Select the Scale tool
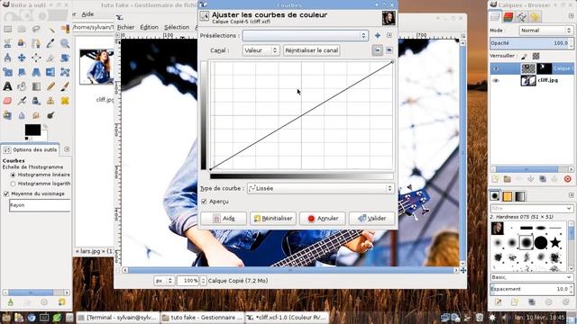This screenshot has height=324, width=577. [x=7, y=72]
